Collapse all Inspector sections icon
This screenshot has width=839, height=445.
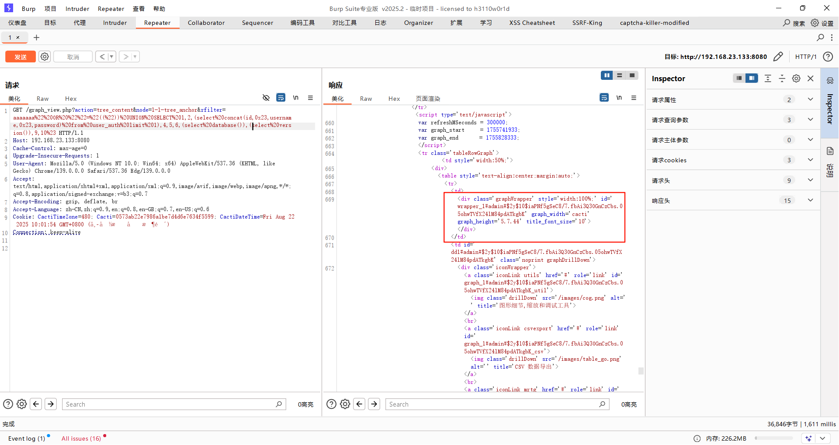coord(782,78)
